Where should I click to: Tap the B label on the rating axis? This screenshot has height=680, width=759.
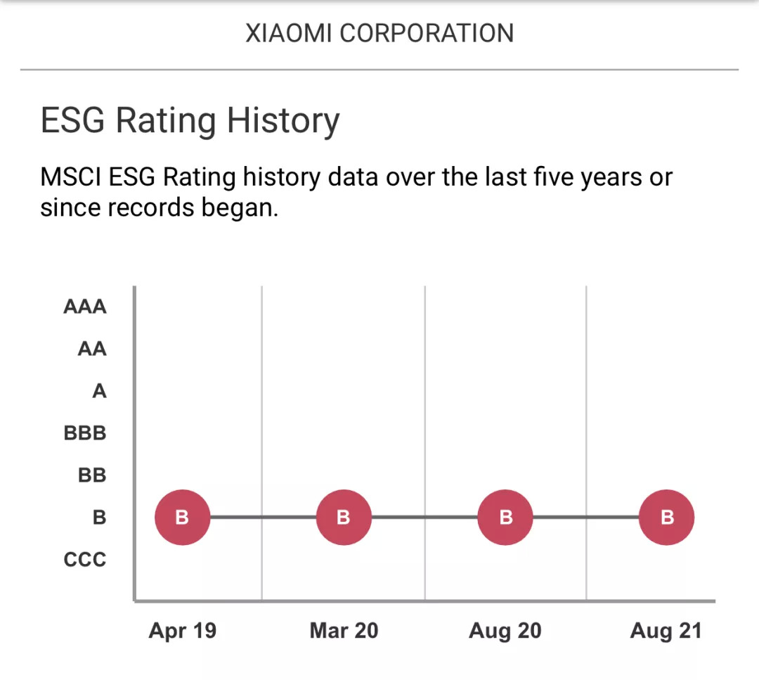pos(99,518)
